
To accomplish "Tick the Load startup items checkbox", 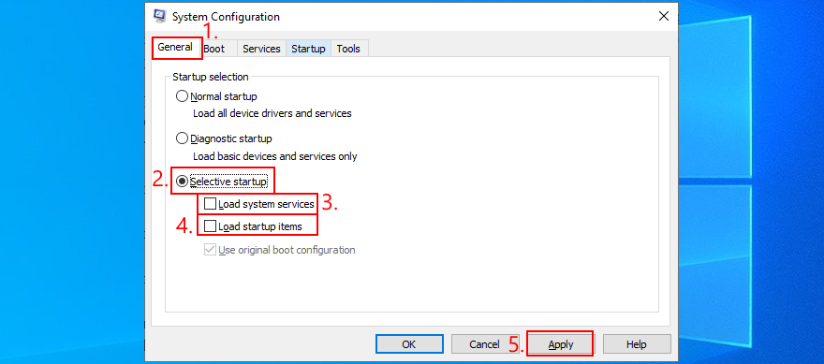I will (210, 226).
